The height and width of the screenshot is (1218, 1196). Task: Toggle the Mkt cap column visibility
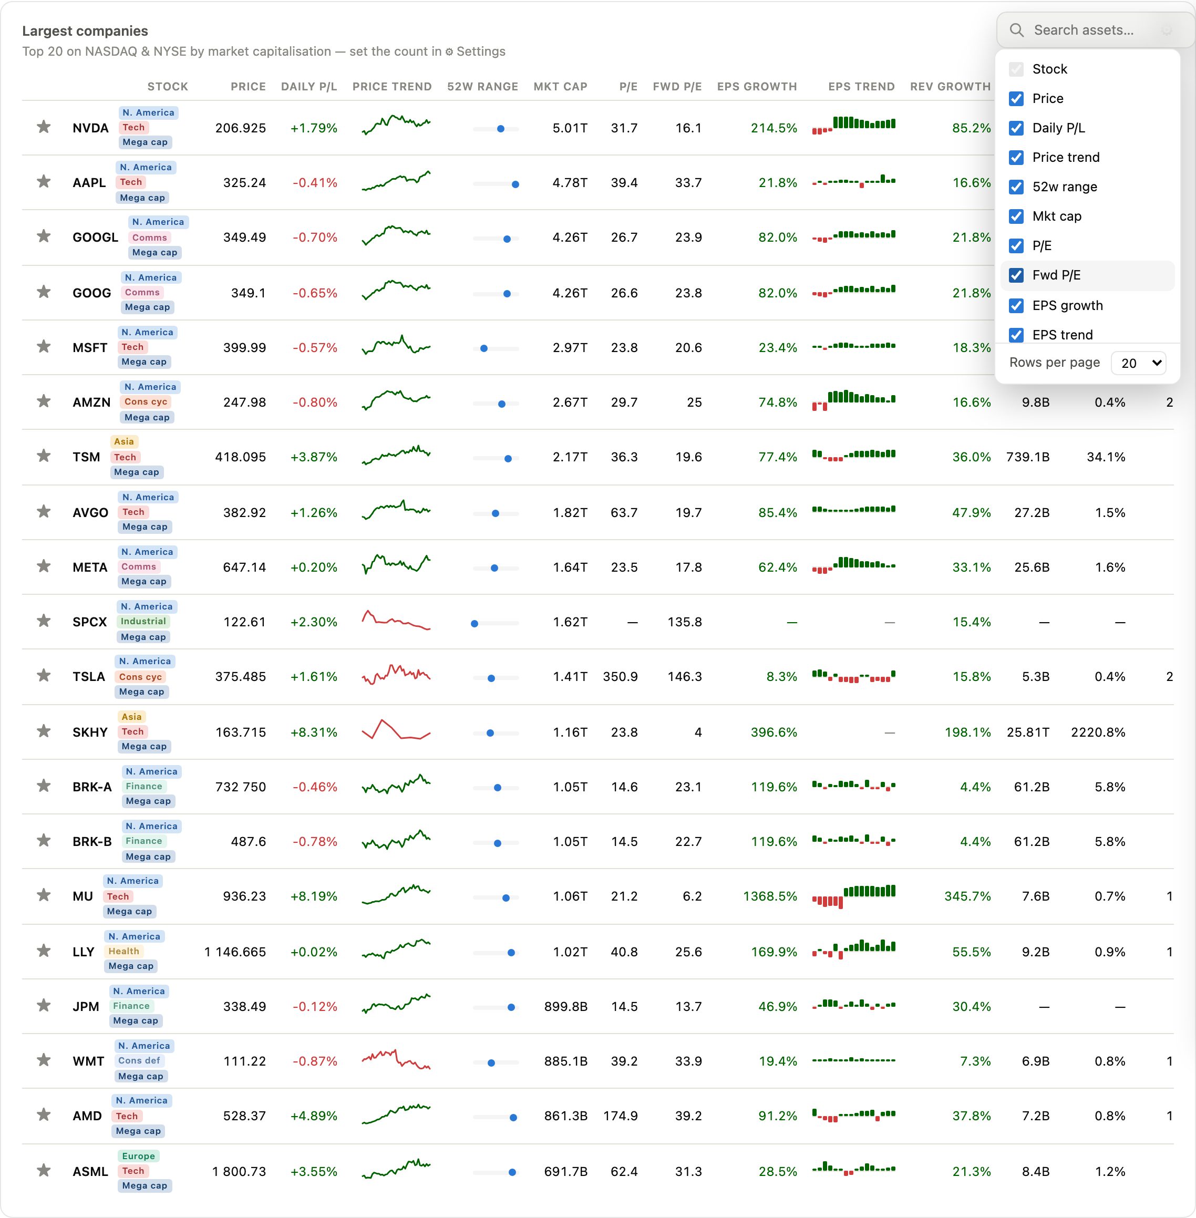1016,216
